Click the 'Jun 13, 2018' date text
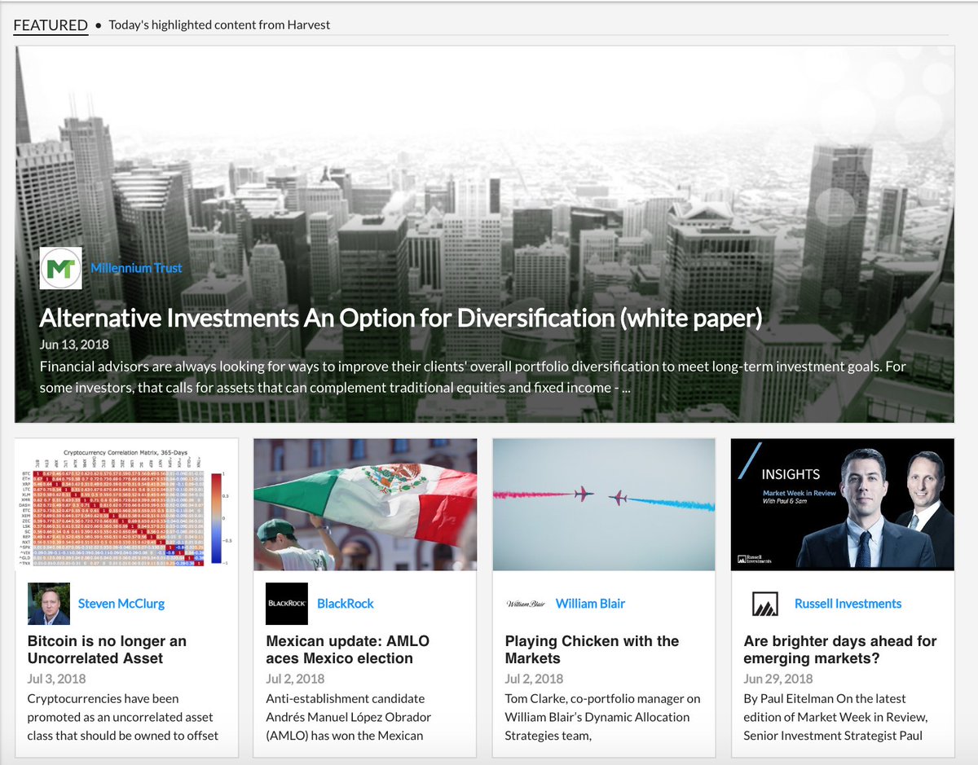The height and width of the screenshot is (765, 978). pos(74,345)
